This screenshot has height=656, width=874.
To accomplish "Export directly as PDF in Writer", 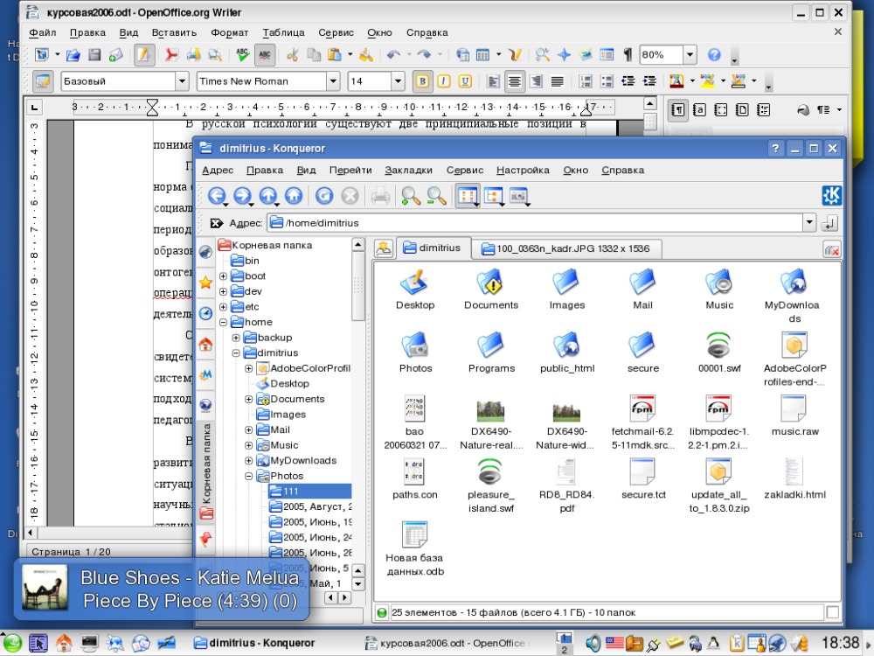I will (x=171, y=54).
